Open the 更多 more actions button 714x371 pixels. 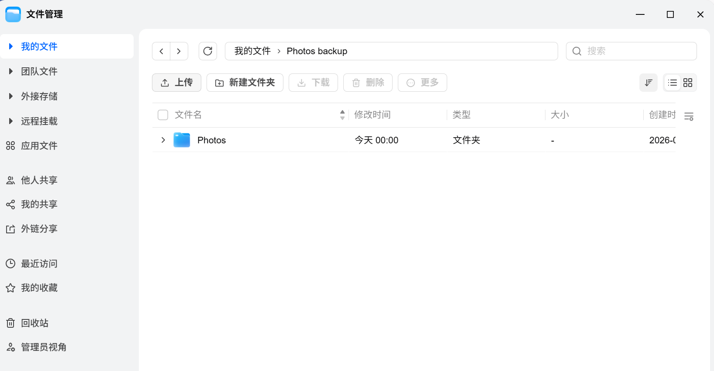point(422,83)
